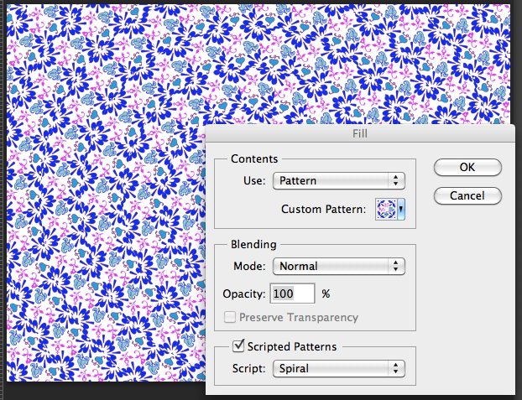Cancel the Fill dialog
This screenshot has width=522, height=400.
(467, 195)
